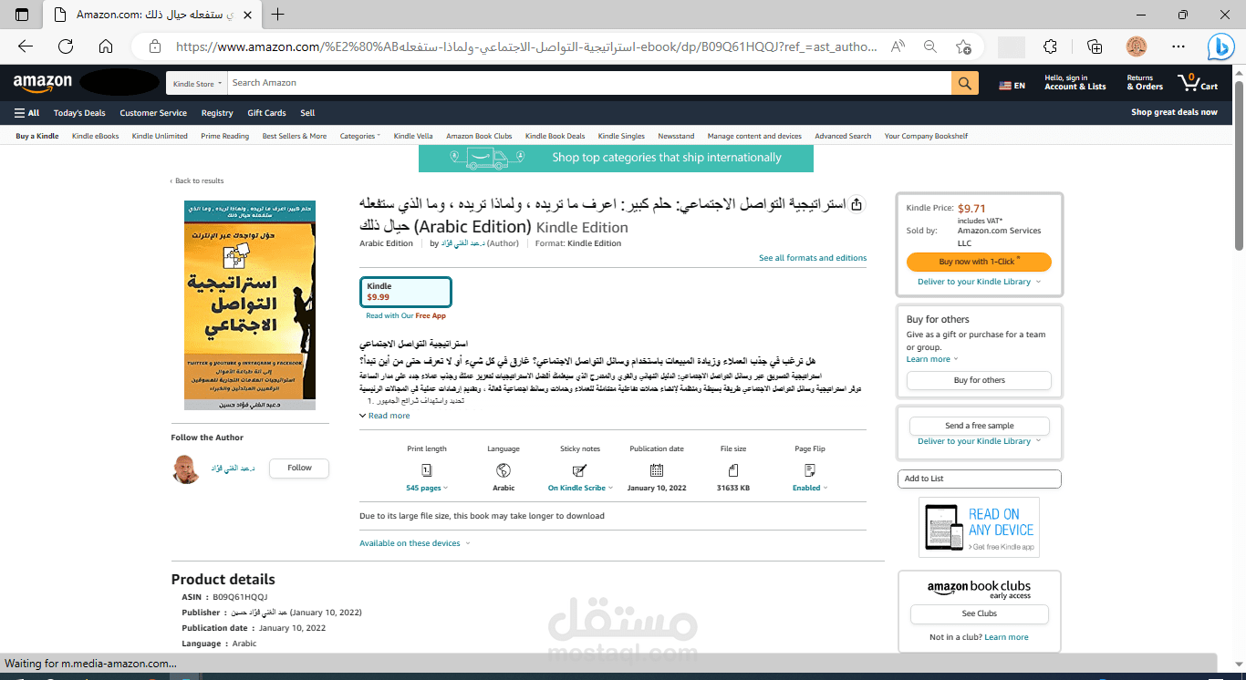The height and width of the screenshot is (680, 1246).
Task: Open Customer Service page
Action: [x=153, y=113]
